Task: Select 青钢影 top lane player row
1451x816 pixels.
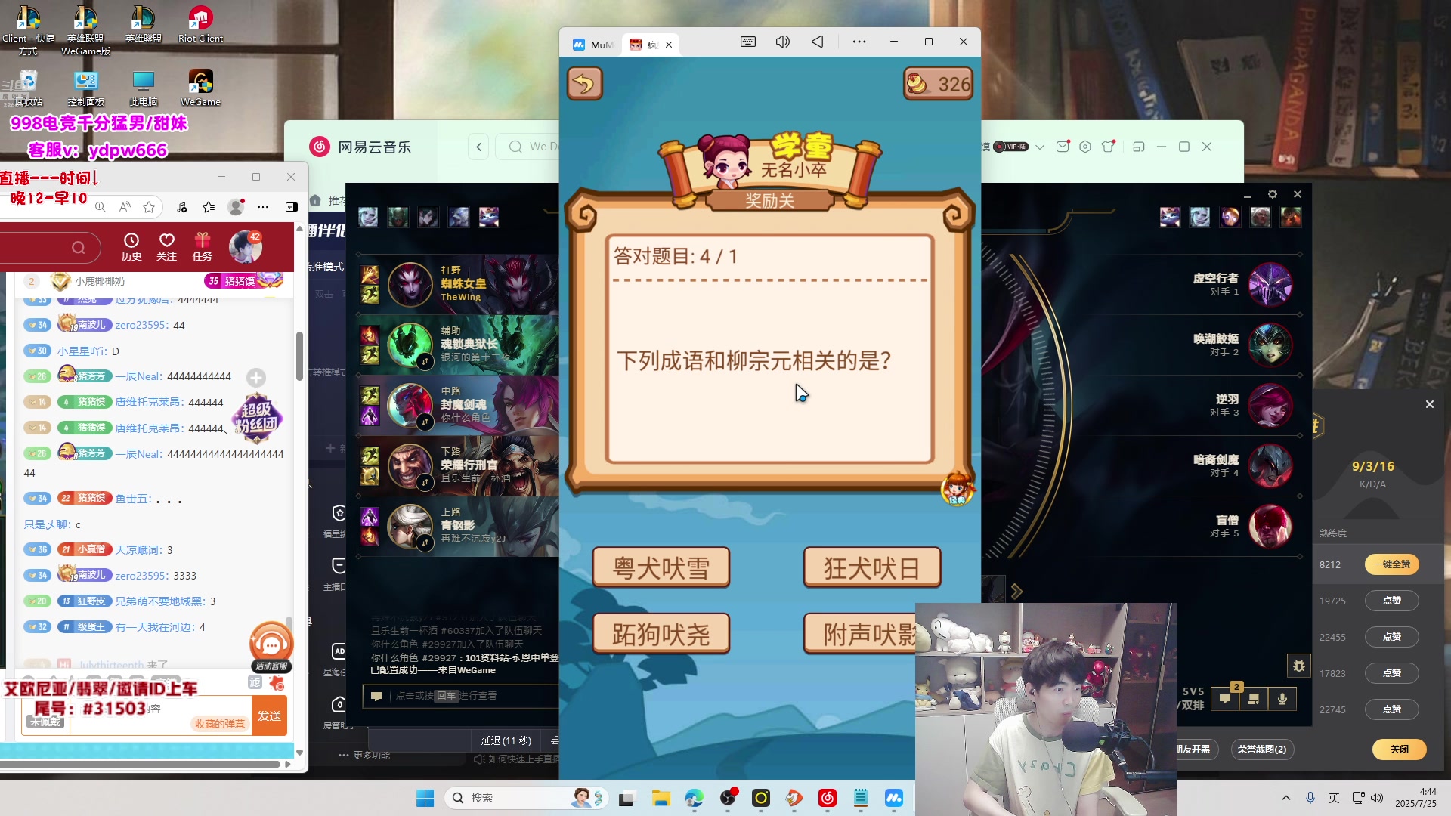Action: click(x=458, y=526)
